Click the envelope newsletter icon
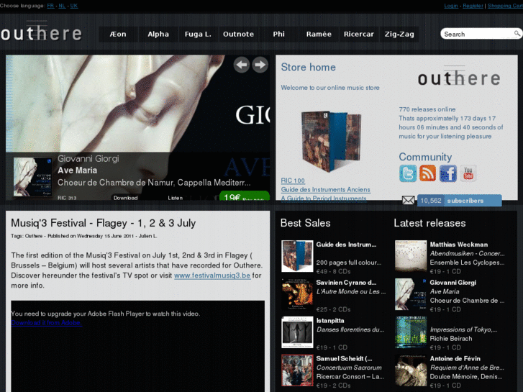The width and height of the screenshot is (523, 392). point(409,200)
